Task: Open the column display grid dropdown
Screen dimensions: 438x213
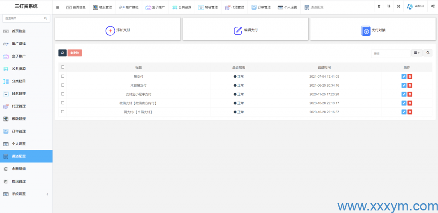Action: [417, 53]
